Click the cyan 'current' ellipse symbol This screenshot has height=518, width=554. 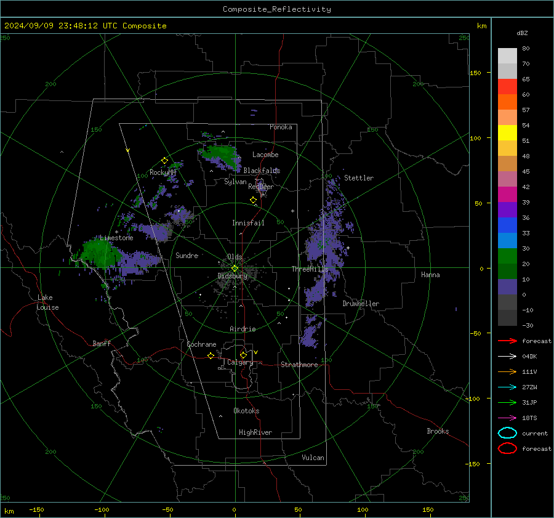click(507, 433)
